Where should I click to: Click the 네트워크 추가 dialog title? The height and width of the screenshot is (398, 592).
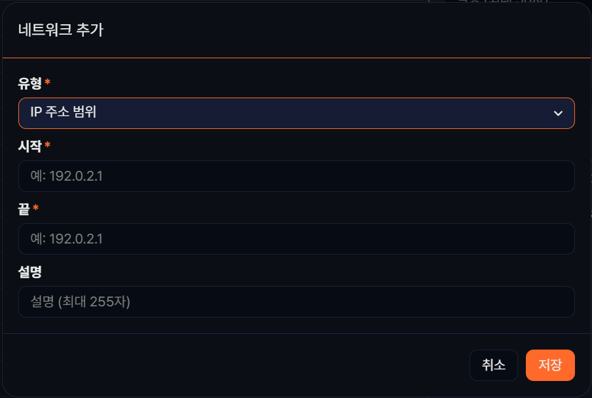(60, 30)
